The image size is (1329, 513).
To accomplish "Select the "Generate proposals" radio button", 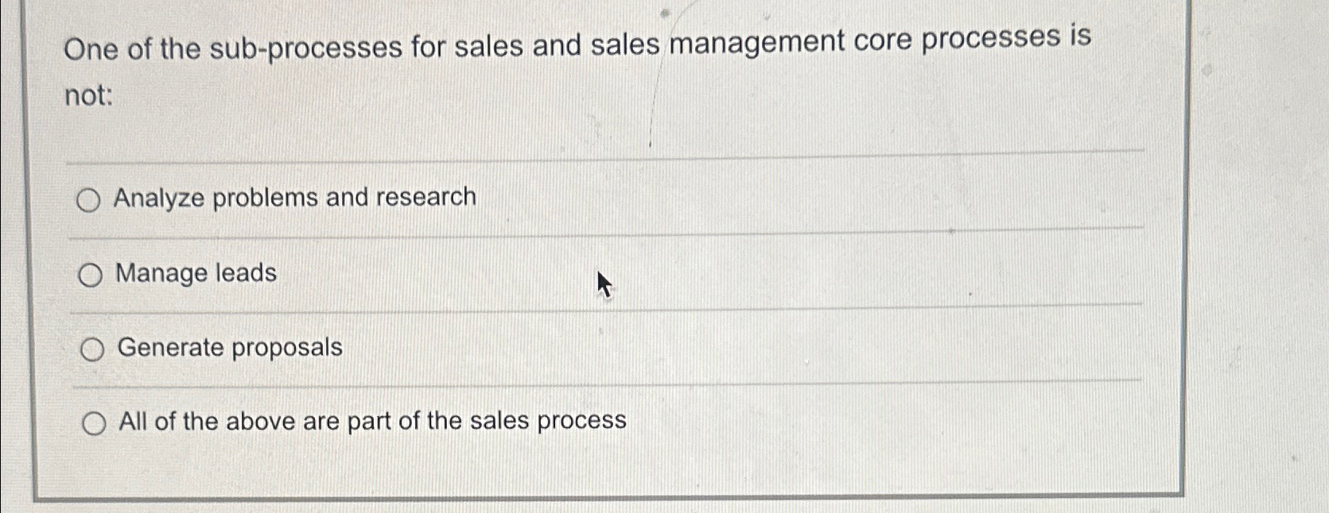I will pyautogui.click(x=93, y=348).
